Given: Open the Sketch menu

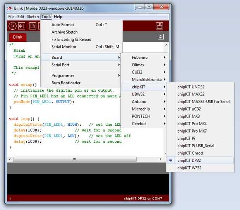Looking at the screenshot, I should point(33,17).
